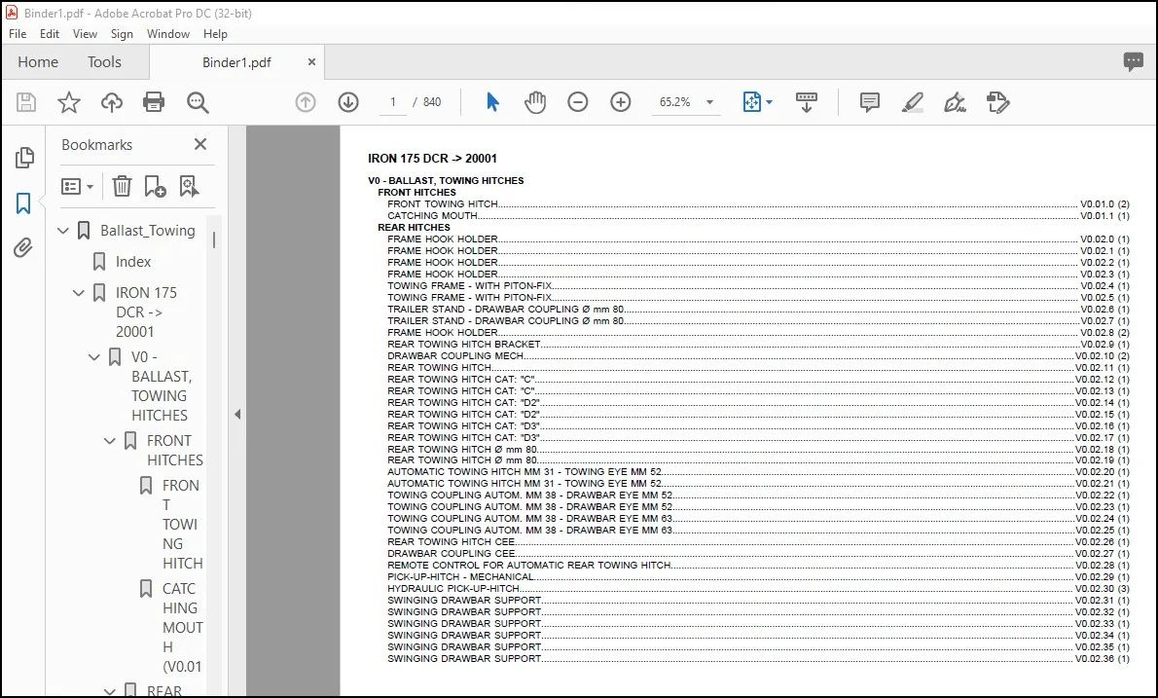Open the Help menu
Image resolution: width=1158 pixels, height=698 pixels.
pyautogui.click(x=216, y=34)
